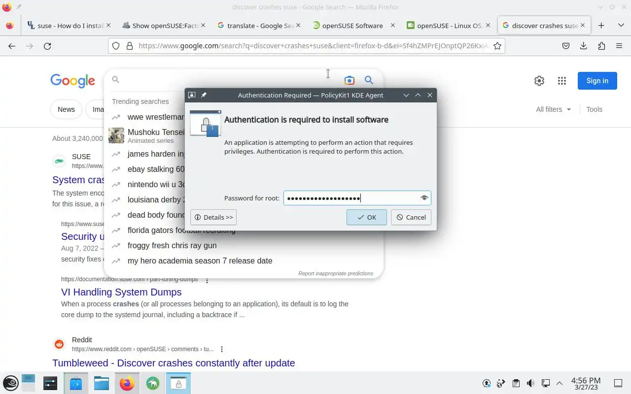
Task: Open the Firefox Extensions panel
Action: coord(601,46)
